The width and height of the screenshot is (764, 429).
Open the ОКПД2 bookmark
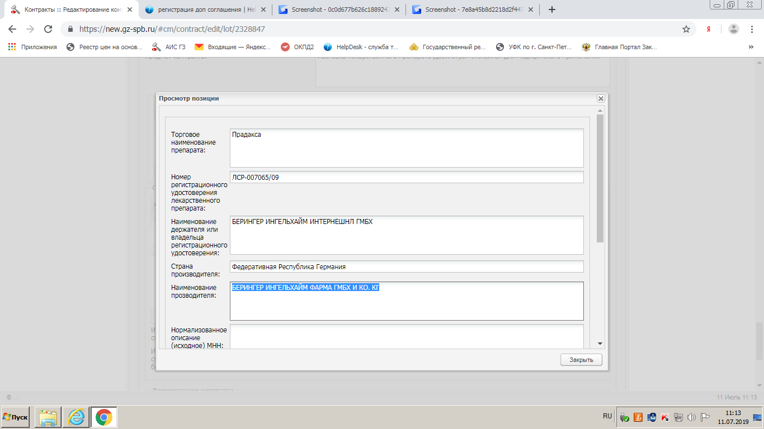click(x=298, y=47)
